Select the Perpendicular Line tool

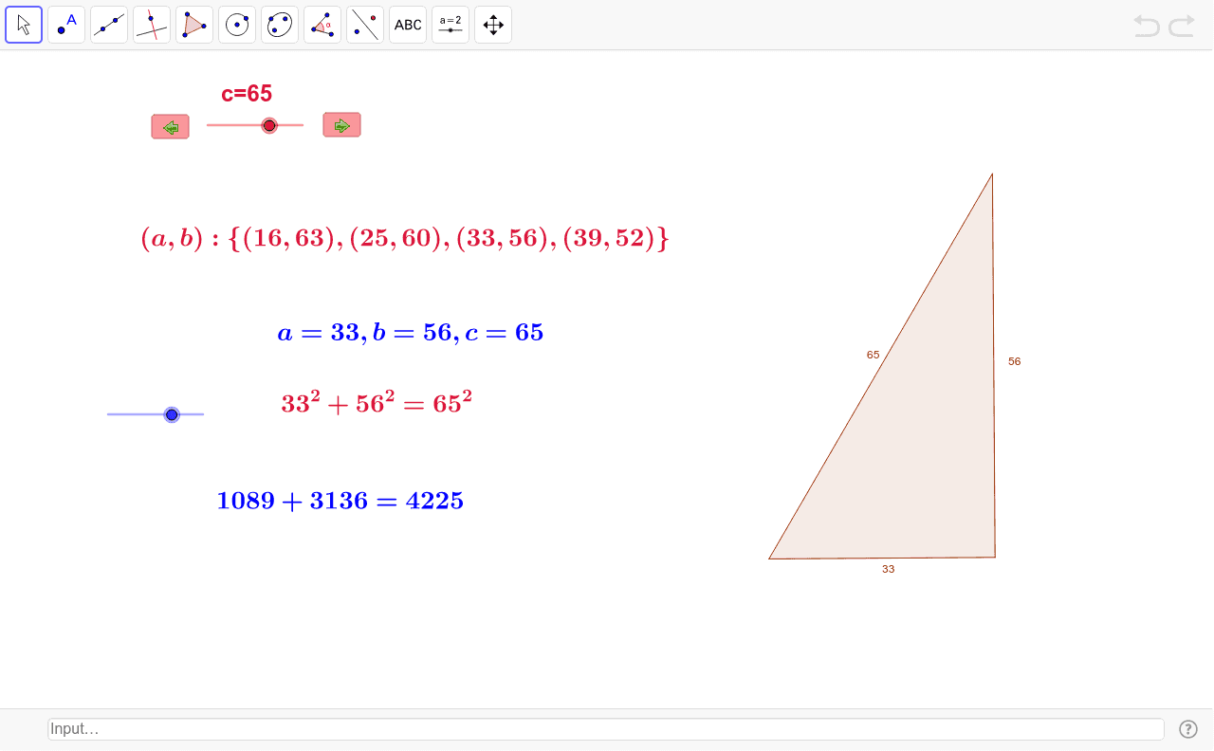point(152,25)
